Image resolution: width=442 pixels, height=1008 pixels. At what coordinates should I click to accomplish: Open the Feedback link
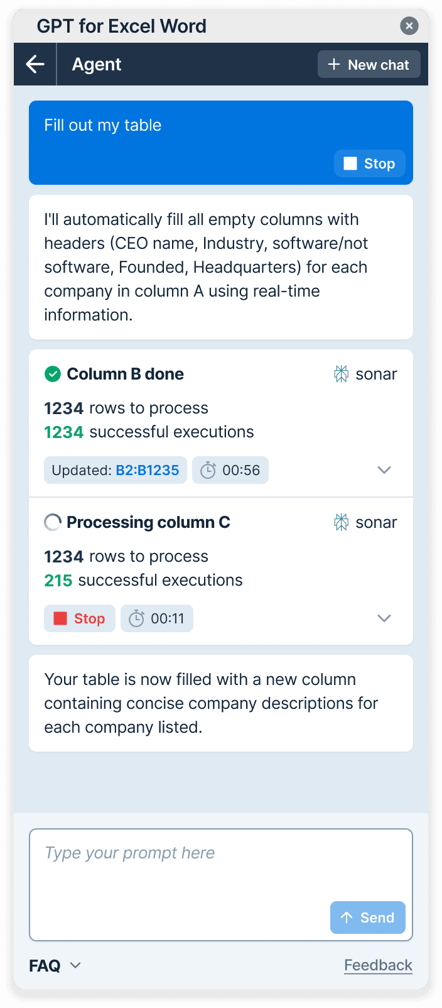point(378,965)
